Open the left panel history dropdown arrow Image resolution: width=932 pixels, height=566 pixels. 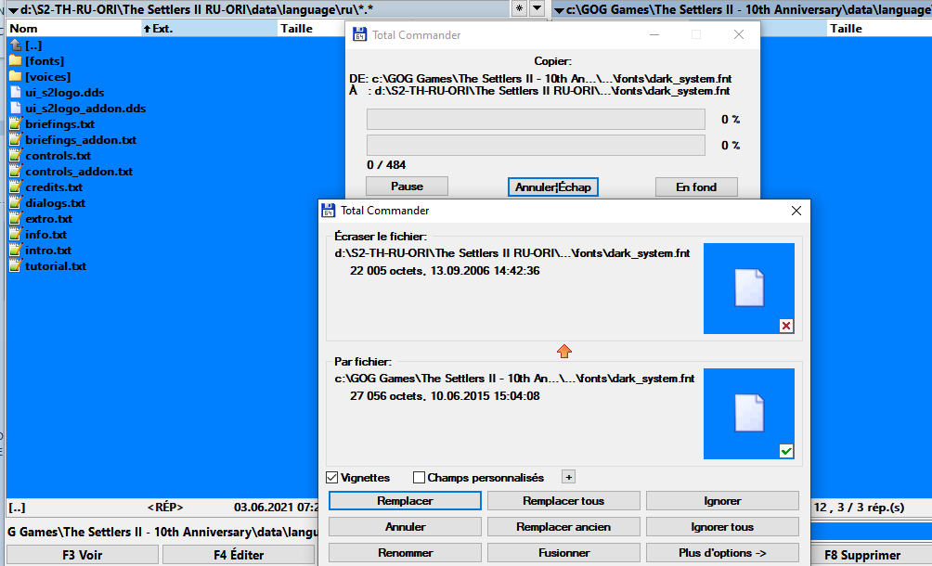point(537,8)
